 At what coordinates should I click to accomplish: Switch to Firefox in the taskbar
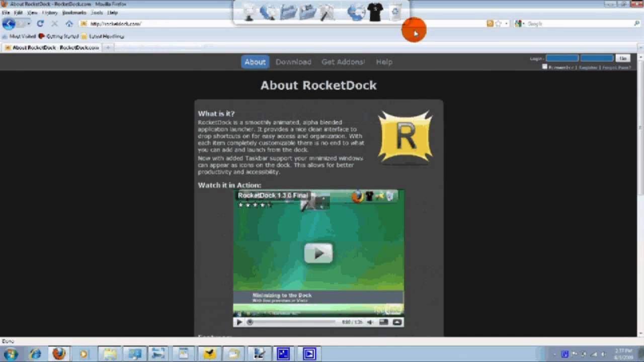point(59,354)
